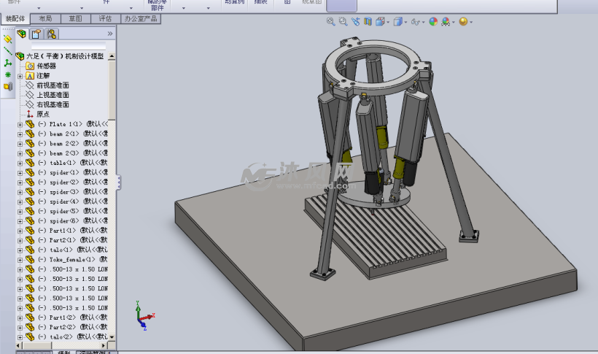Expand the Yoke_female<1> component node
The height and width of the screenshot is (354, 598).
click(20, 259)
